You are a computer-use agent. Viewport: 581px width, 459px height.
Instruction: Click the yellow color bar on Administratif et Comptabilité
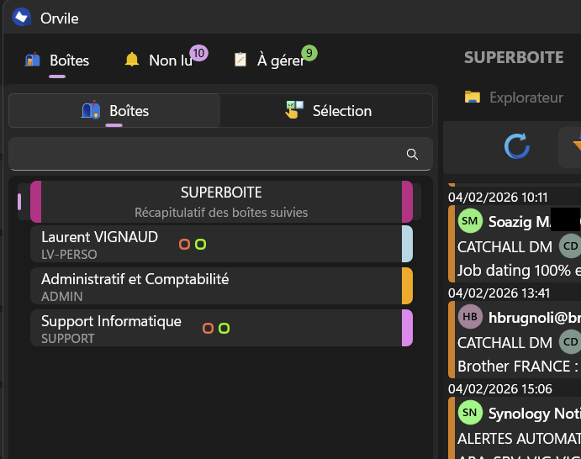coord(408,286)
